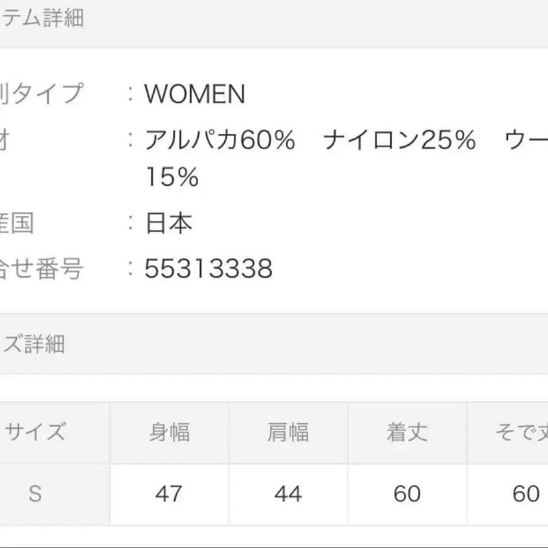Click the サイズ column header
The width and height of the screenshot is (548, 548).
[x=35, y=432]
